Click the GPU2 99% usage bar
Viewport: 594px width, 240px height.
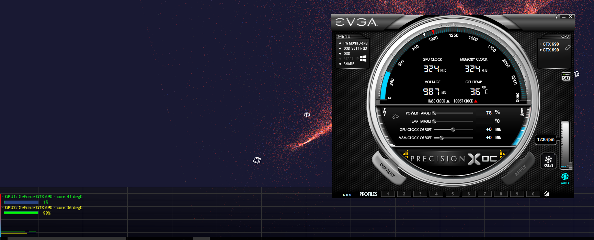pos(21,213)
